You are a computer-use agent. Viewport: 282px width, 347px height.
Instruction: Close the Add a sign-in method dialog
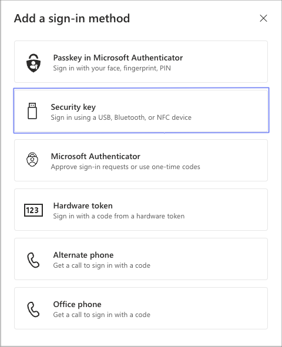coord(263,18)
